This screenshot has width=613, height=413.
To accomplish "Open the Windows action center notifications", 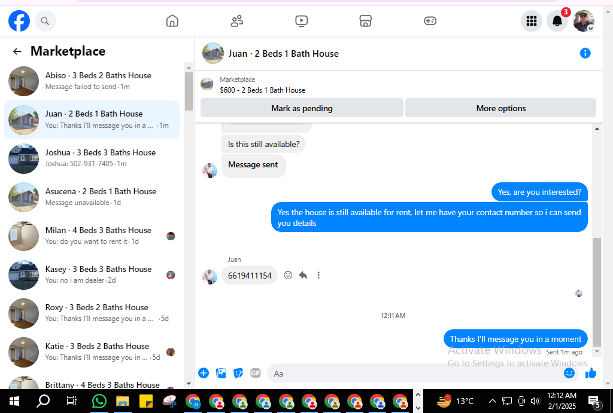I will (x=594, y=402).
